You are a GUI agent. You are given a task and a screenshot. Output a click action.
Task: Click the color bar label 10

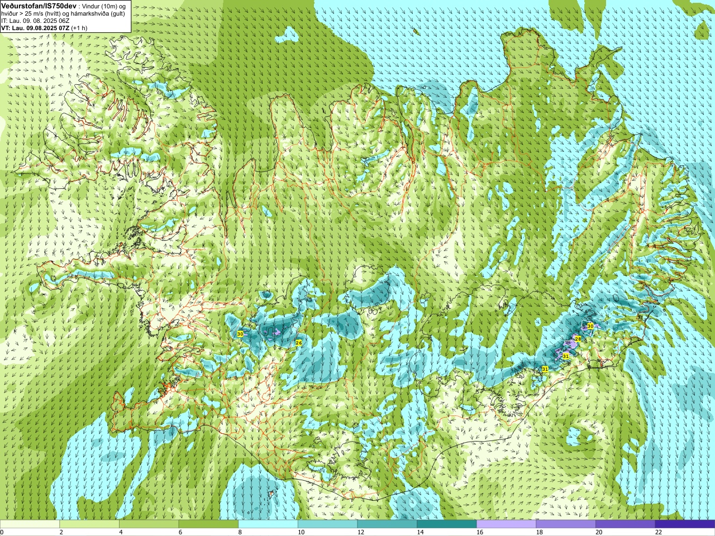(301, 533)
